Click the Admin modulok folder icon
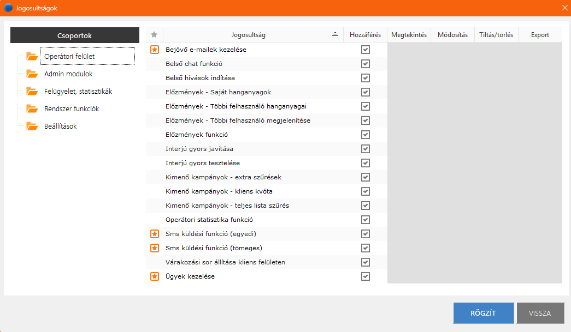The image size is (571, 332). [32, 74]
